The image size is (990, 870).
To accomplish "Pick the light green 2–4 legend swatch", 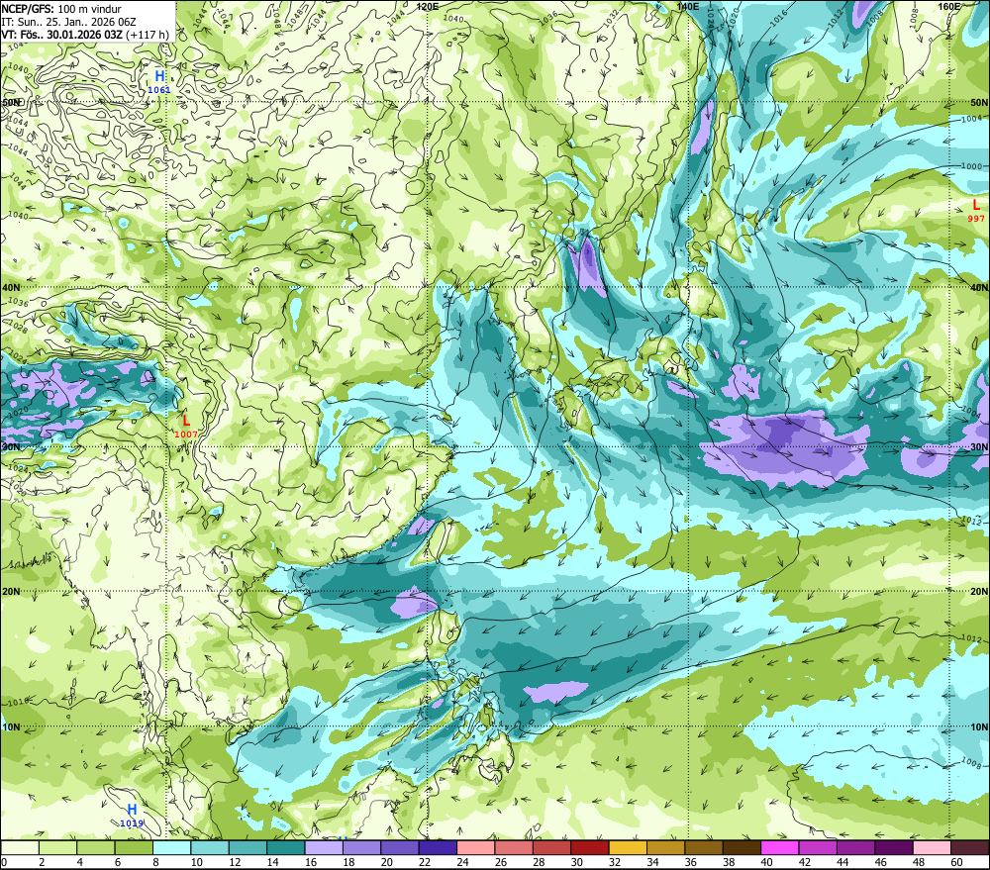I will click(58, 847).
